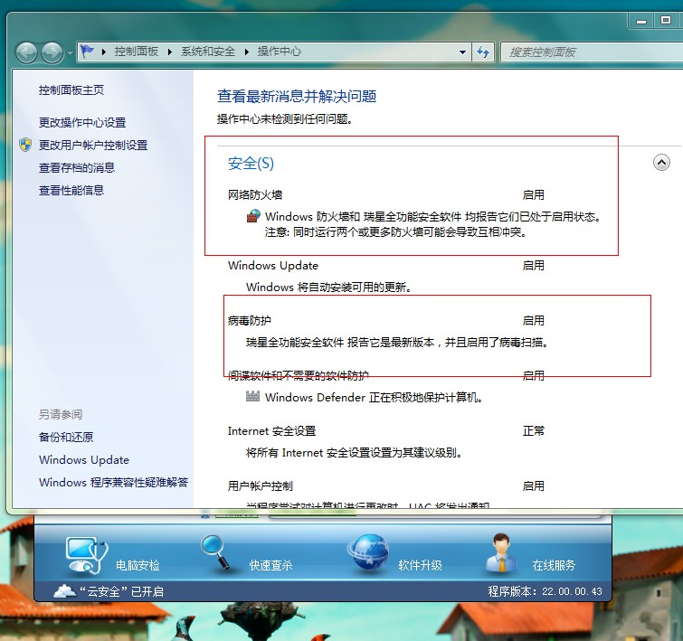Click Windows Update label in security list
Screen dimensions: 683x641
tap(273, 265)
